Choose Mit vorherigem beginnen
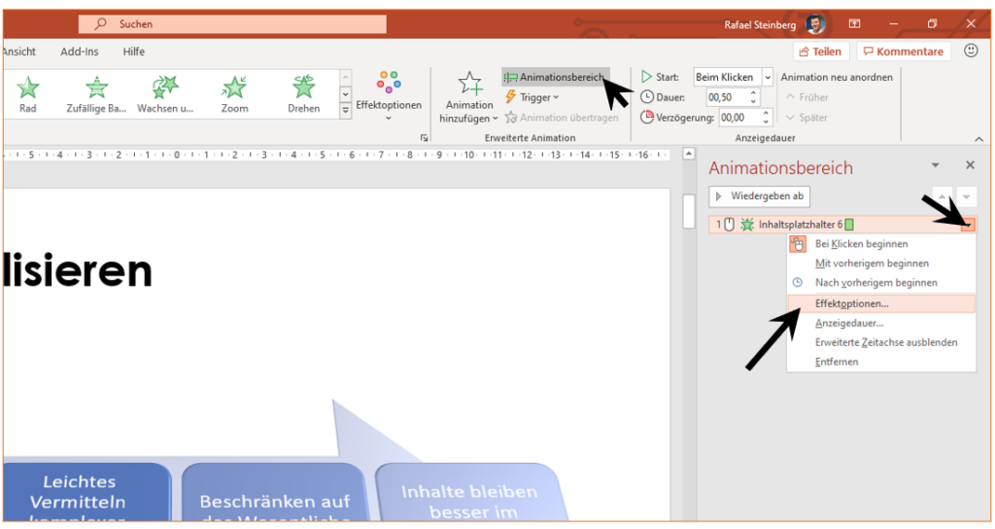 880,263
